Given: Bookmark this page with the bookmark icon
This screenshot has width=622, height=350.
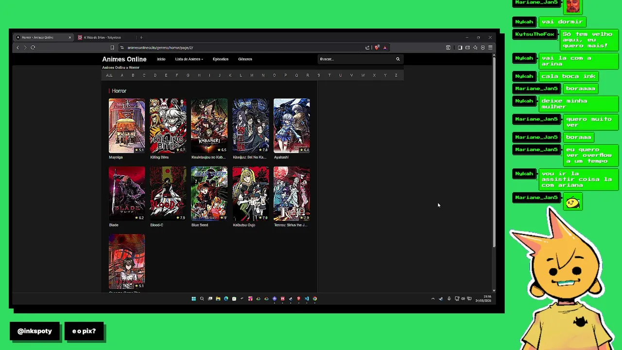Looking at the screenshot, I should tap(112, 48).
